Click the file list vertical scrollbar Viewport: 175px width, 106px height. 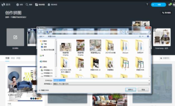click(150, 47)
